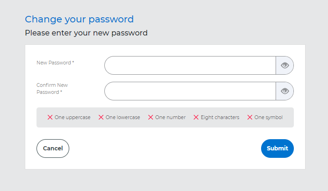Click the Cancel button
This screenshot has height=191, width=328.
(53, 149)
